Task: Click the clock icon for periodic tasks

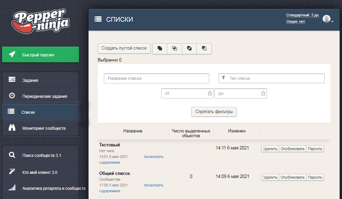Action: pyautogui.click(x=12, y=95)
